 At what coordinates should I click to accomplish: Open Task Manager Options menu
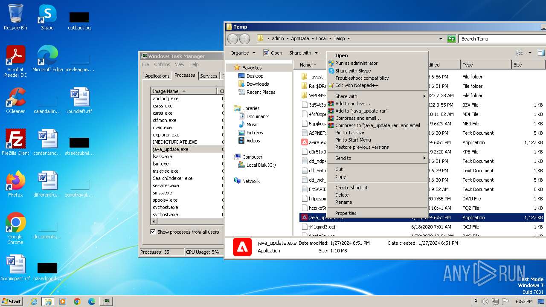pyautogui.click(x=162, y=64)
